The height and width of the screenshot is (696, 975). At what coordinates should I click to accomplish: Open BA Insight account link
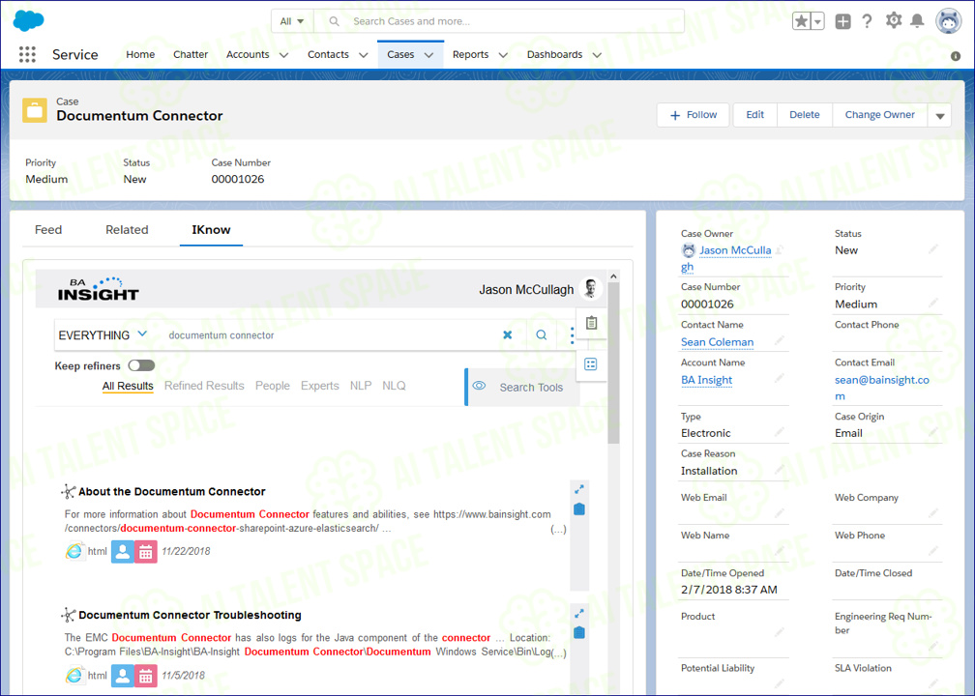coord(706,380)
